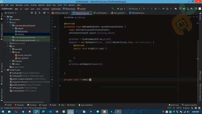
Task: Open the Project tool window sidebar button
Action: (x=2, y=16)
